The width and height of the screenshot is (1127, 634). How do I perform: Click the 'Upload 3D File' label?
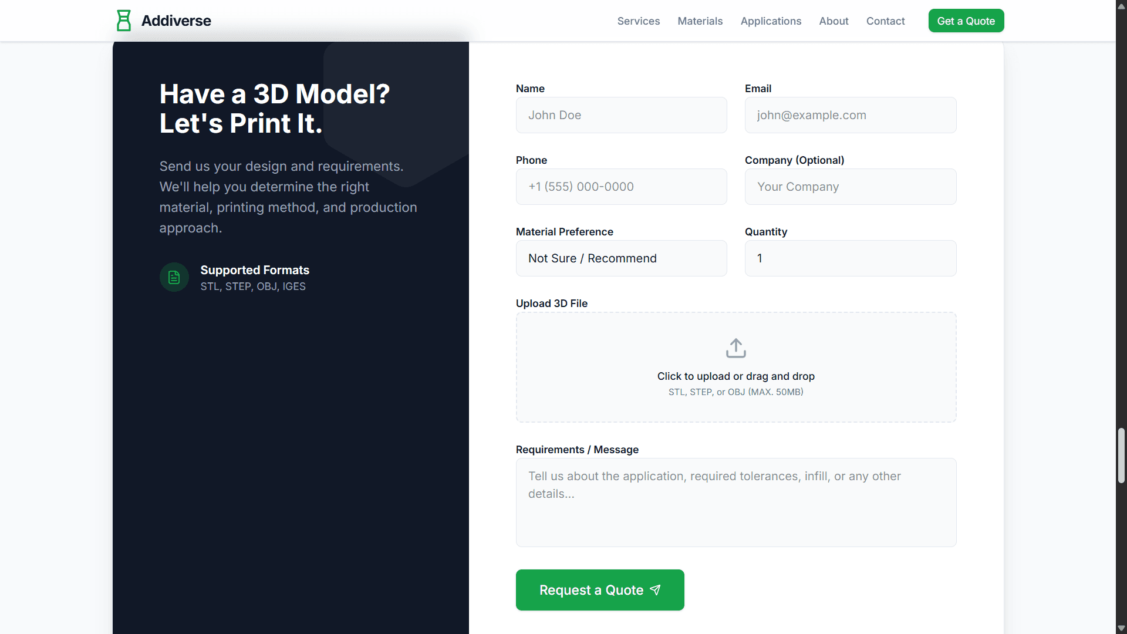552,303
